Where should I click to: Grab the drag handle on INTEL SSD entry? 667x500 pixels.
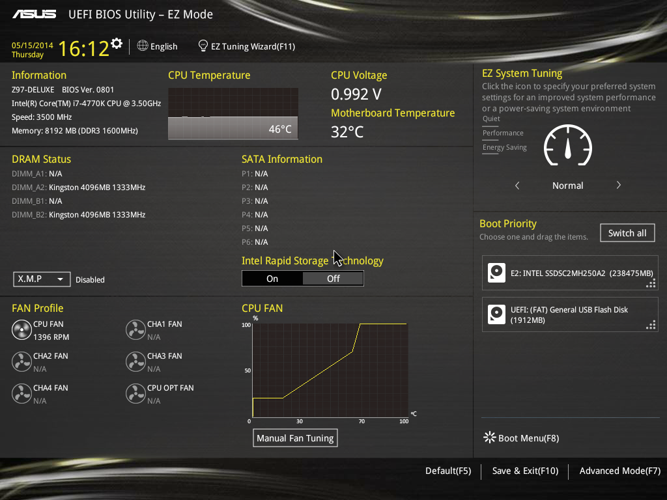coord(651,284)
